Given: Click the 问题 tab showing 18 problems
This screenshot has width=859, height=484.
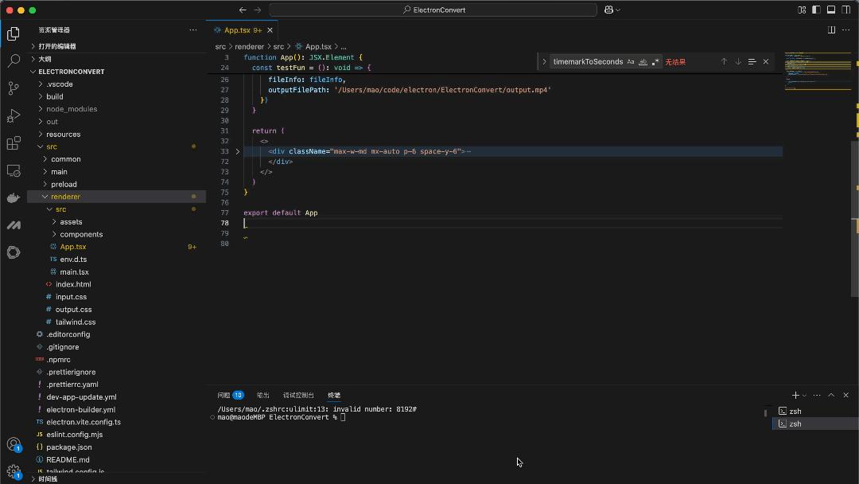Looking at the screenshot, I should 224,395.
